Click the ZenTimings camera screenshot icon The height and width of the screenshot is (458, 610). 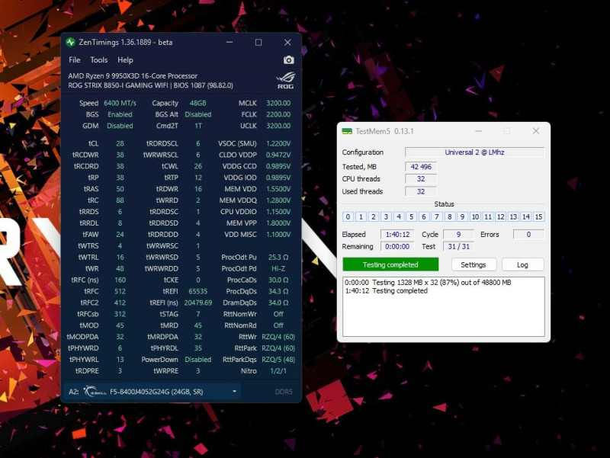click(x=289, y=60)
